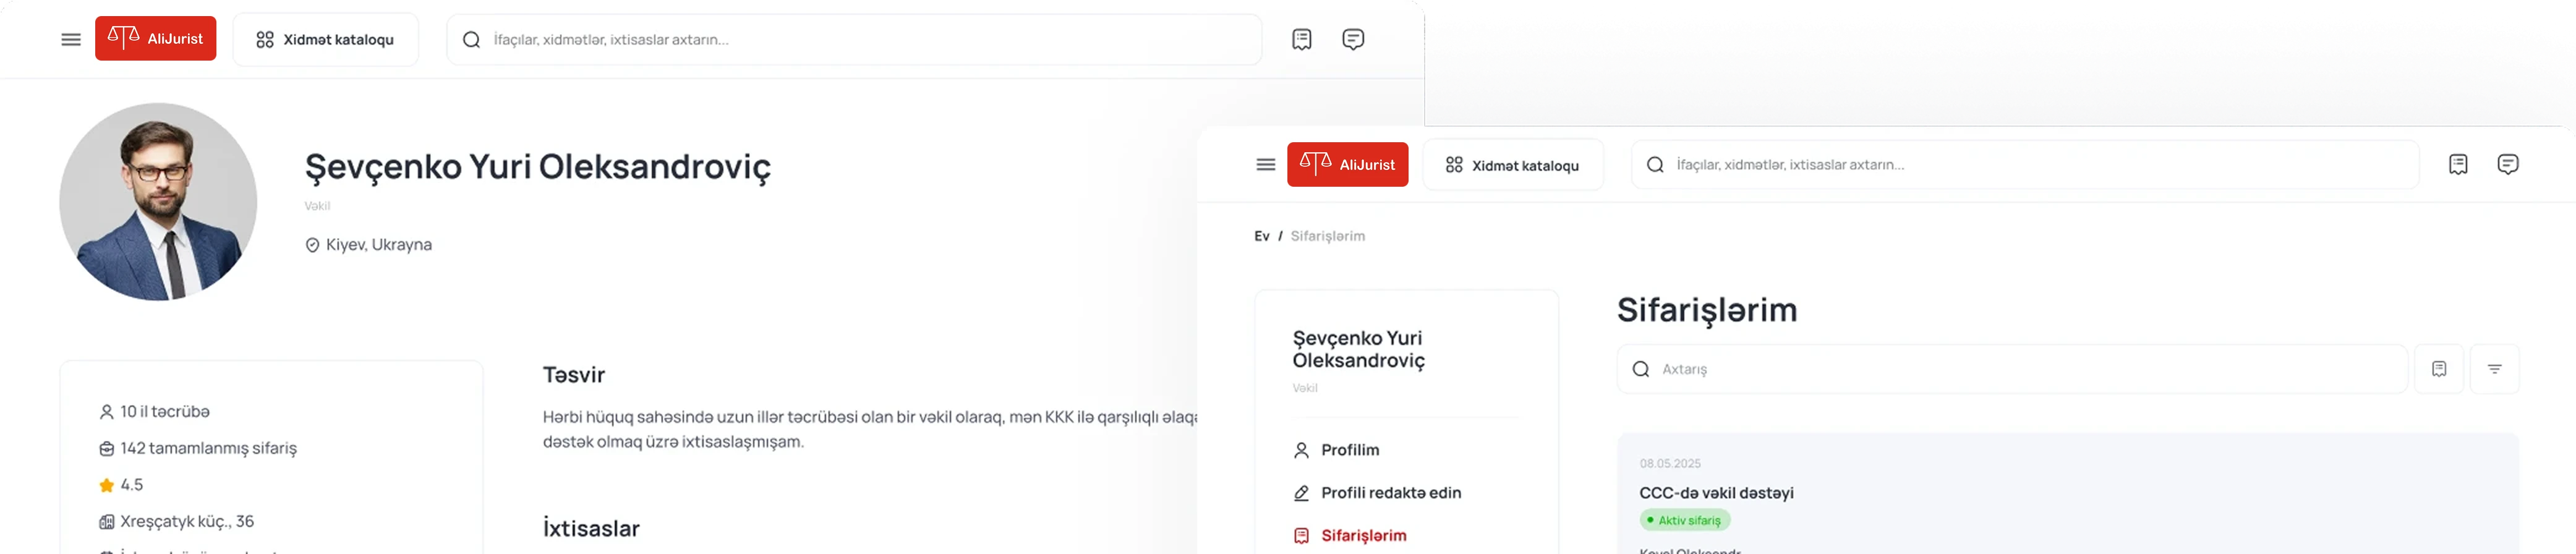Open the filter icon button beside Axtarış
The height and width of the screenshot is (554, 2576).
point(2494,369)
